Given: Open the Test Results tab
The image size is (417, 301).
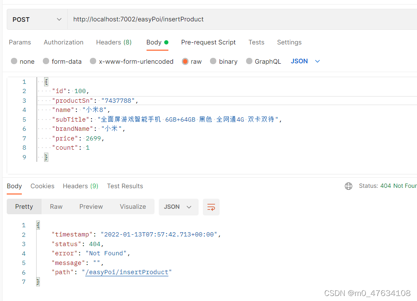Looking at the screenshot, I should (x=125, y=186).
